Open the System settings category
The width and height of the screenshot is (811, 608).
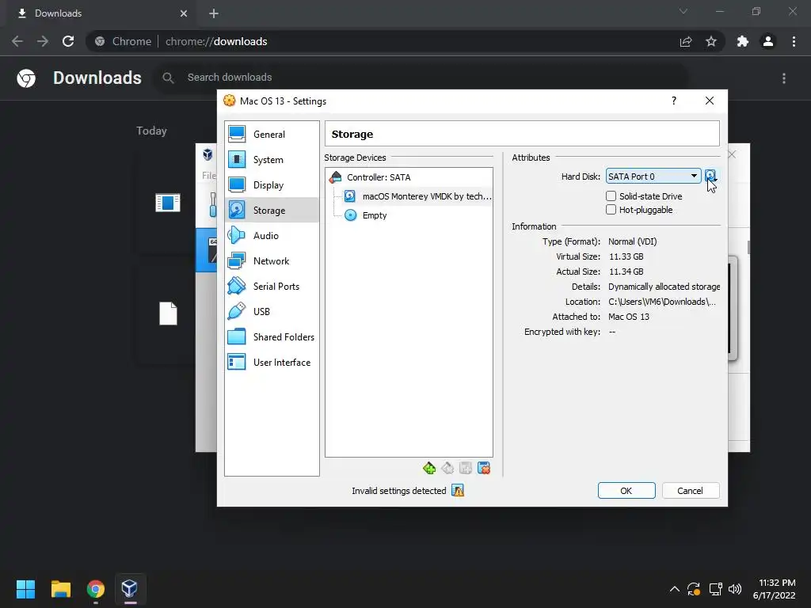[x=272, y=160]
